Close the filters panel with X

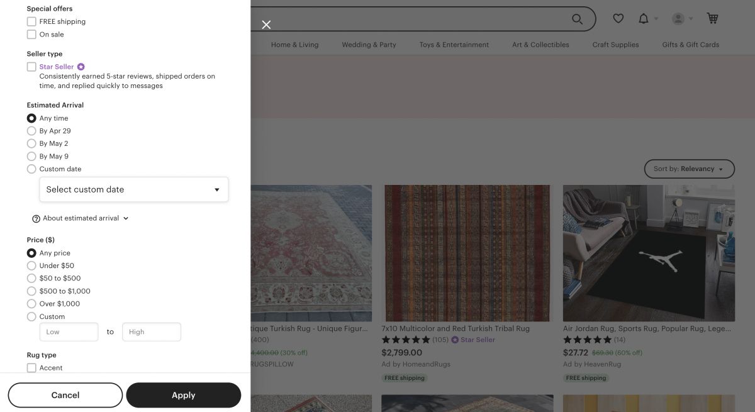coord(266,25)
